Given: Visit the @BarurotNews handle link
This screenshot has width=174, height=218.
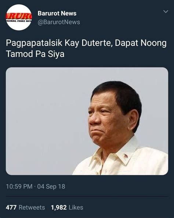Looking at the screenshot, I should [59, 22].
